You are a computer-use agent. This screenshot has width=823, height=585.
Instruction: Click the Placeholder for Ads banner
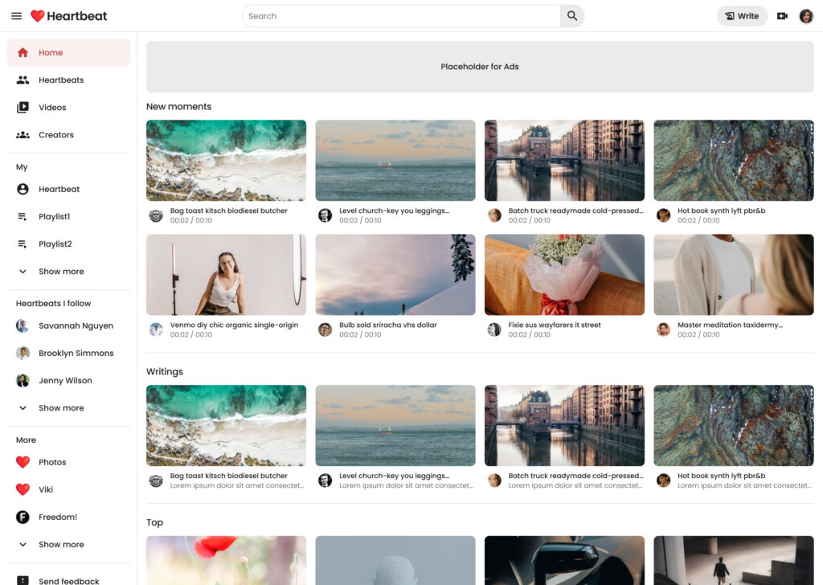tap(480, 67)
